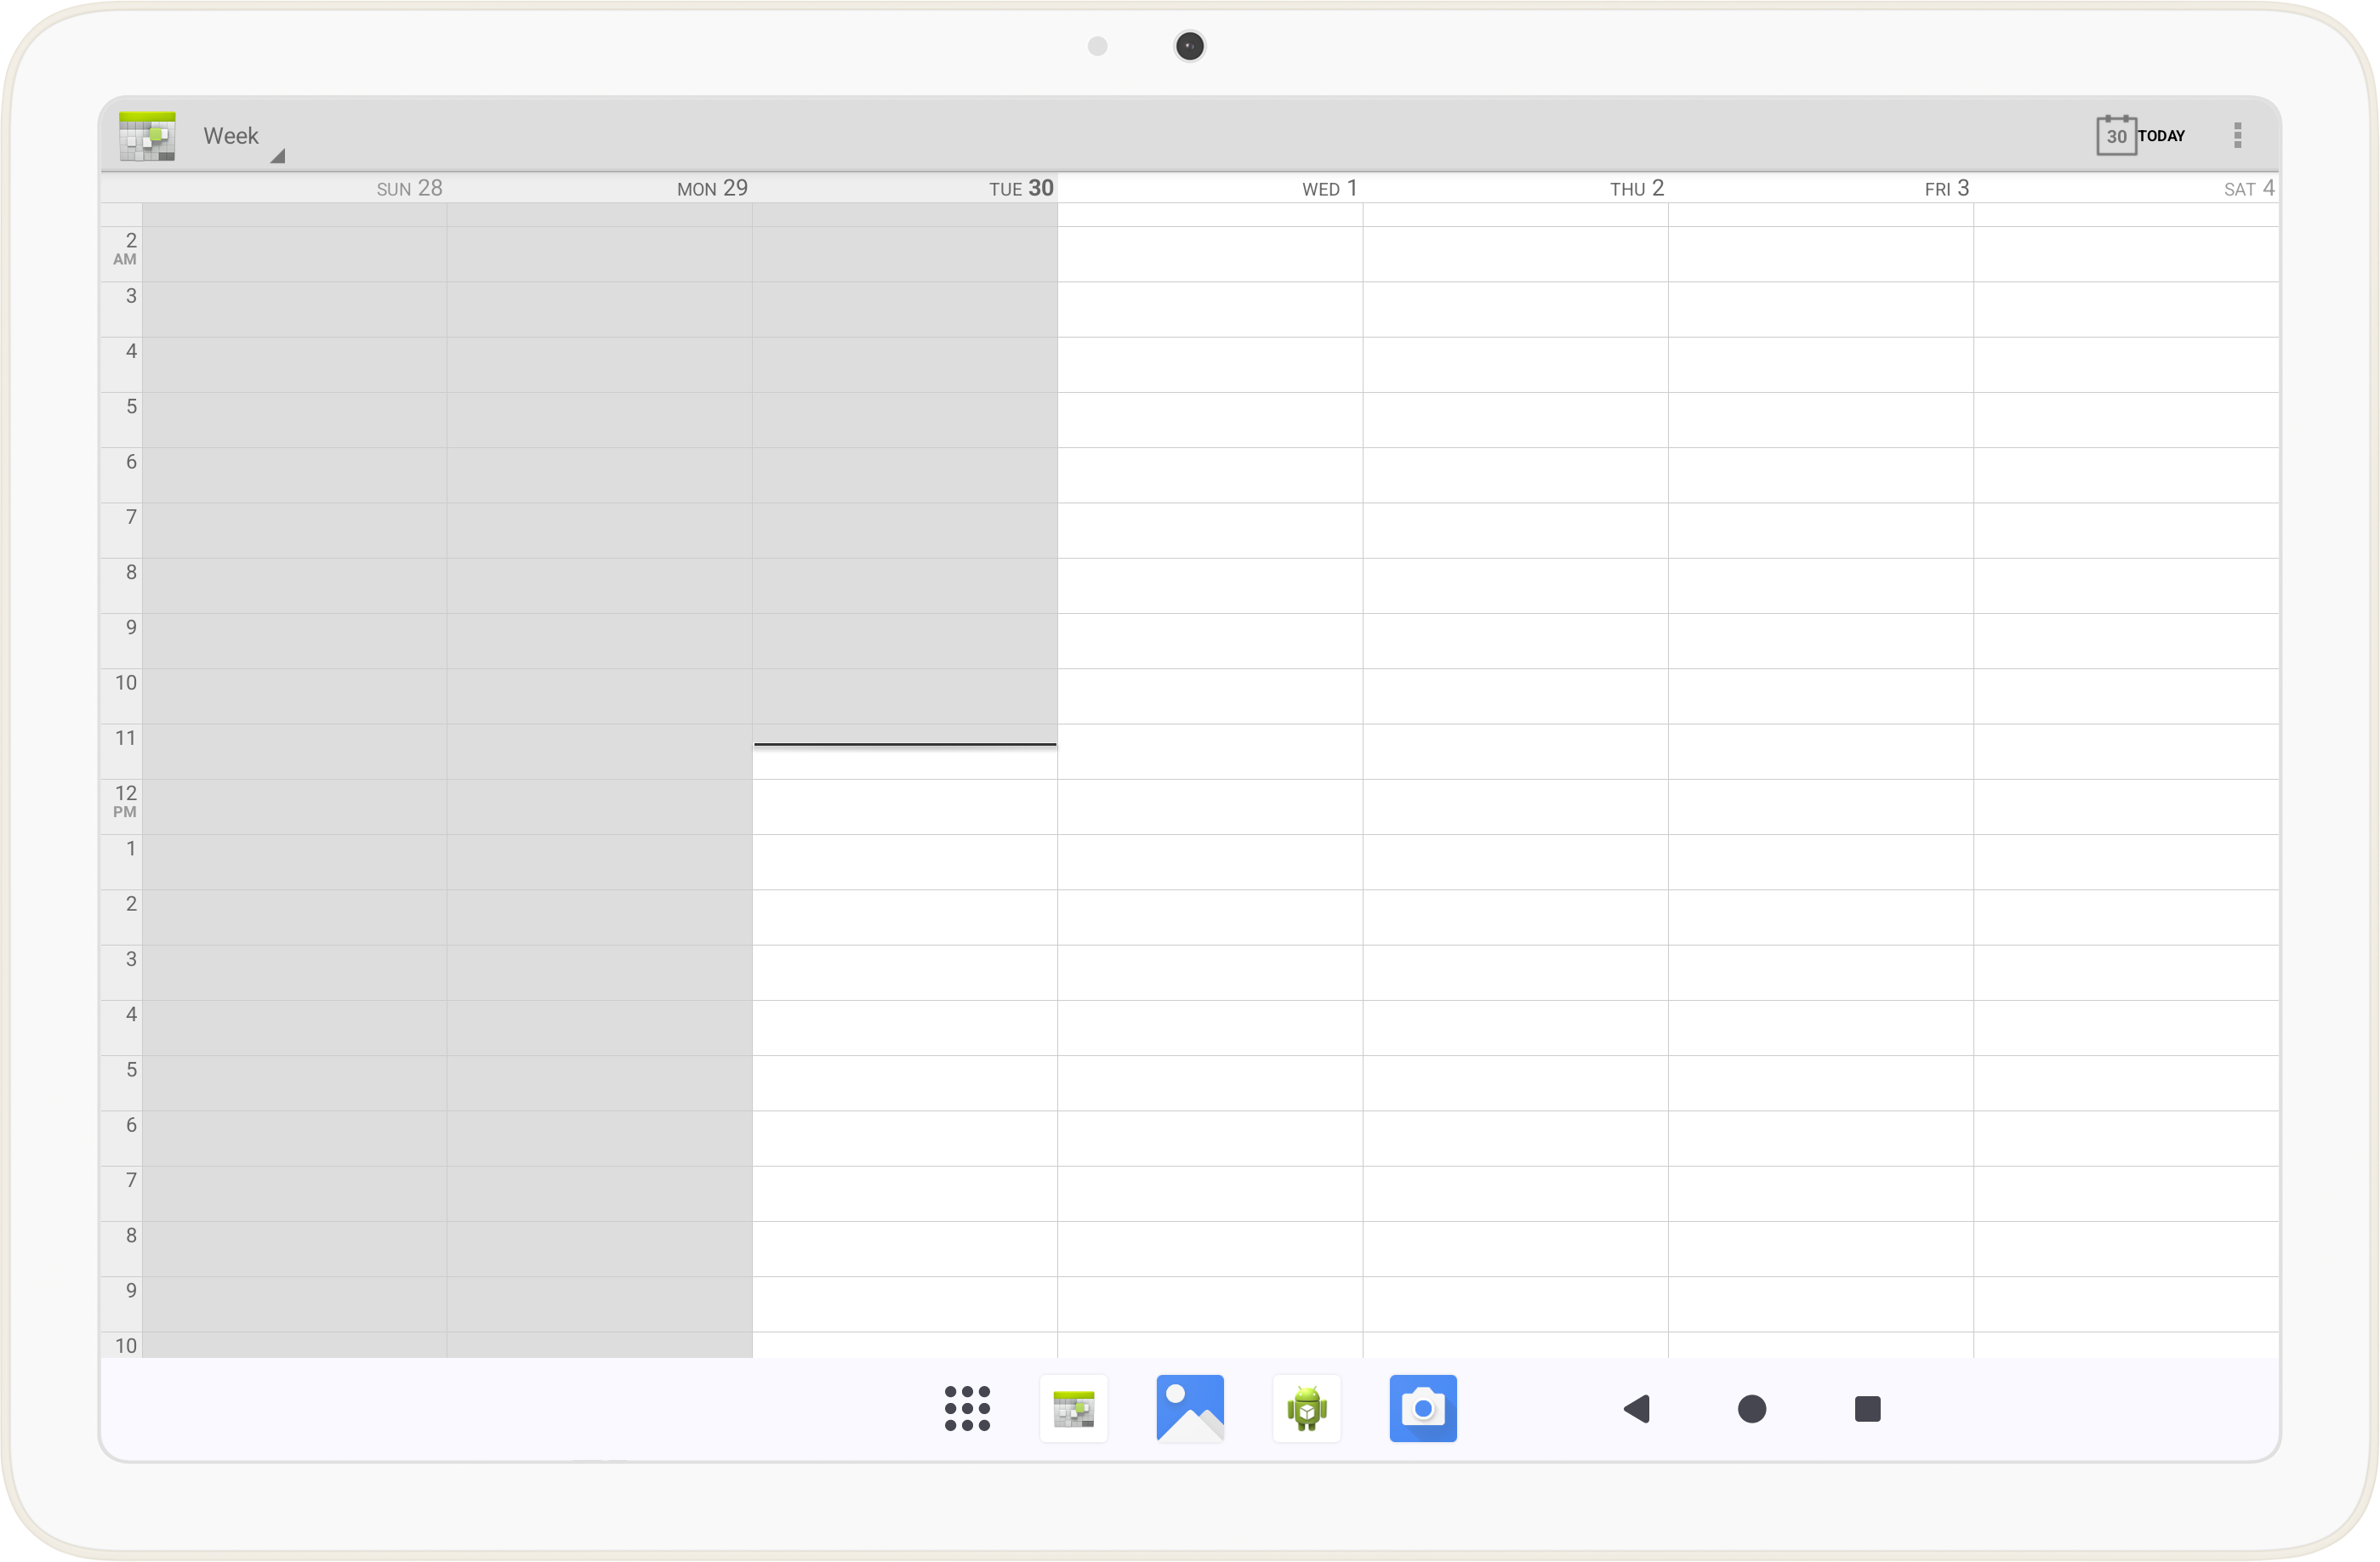
Task: Open the Photos gallery from the taskbar
Action: coord(1190,1409)
